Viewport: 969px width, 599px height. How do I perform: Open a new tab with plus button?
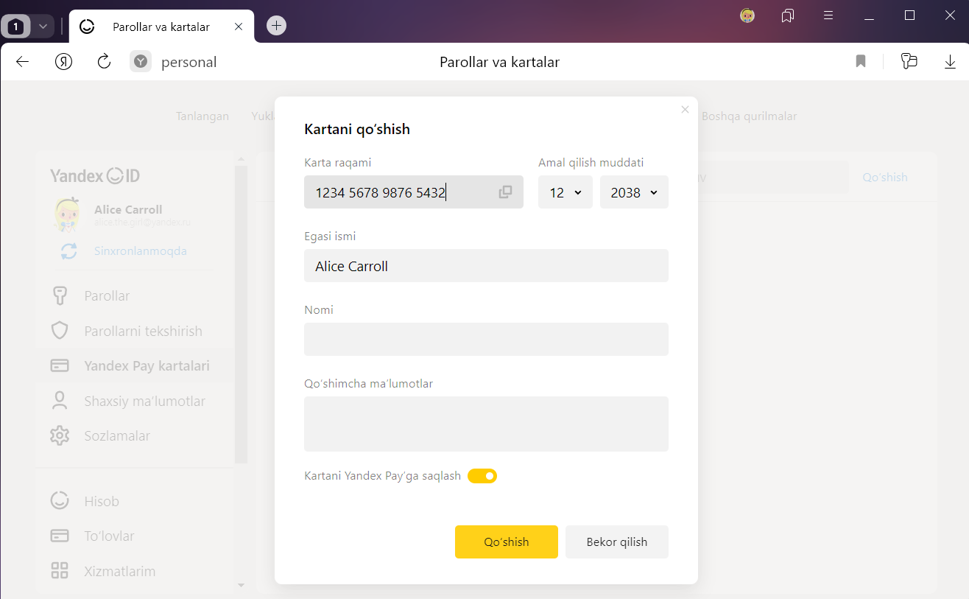(276, 26)
